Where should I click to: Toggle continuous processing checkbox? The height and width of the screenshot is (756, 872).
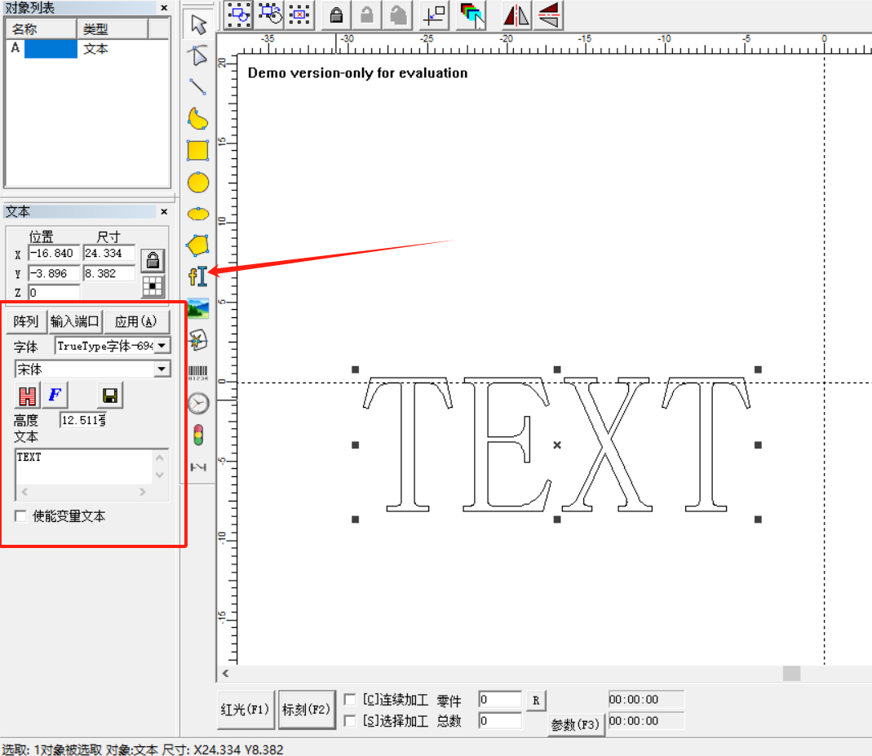click(350, 699)
